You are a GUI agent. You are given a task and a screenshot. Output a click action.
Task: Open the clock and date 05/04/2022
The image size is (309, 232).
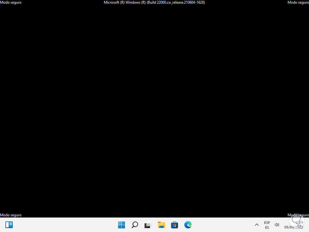tap(294, 225)
